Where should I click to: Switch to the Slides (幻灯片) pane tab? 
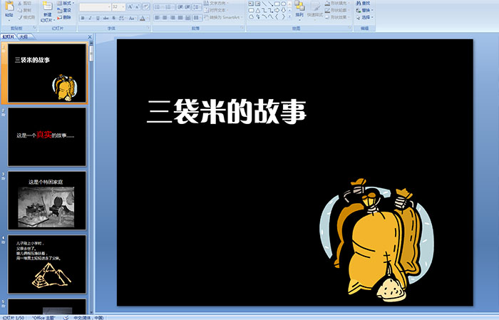click(9, 37)
